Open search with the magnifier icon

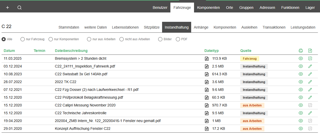(x=19, y=8)
